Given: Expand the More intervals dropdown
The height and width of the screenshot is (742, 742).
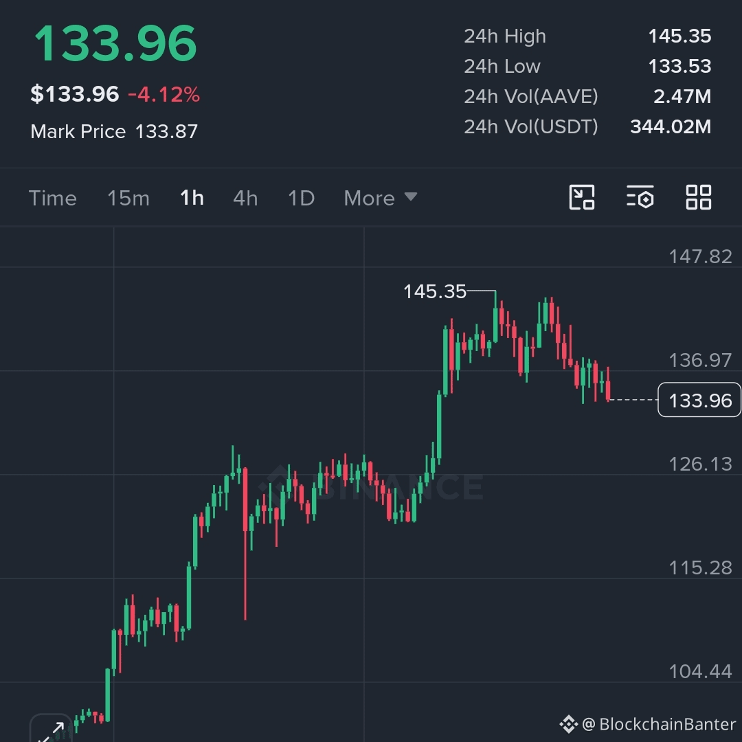Looking at the screenshot, I should coord(381,199).
